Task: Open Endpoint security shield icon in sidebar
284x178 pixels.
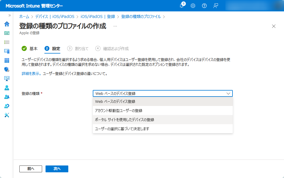Action: [7, 69]
